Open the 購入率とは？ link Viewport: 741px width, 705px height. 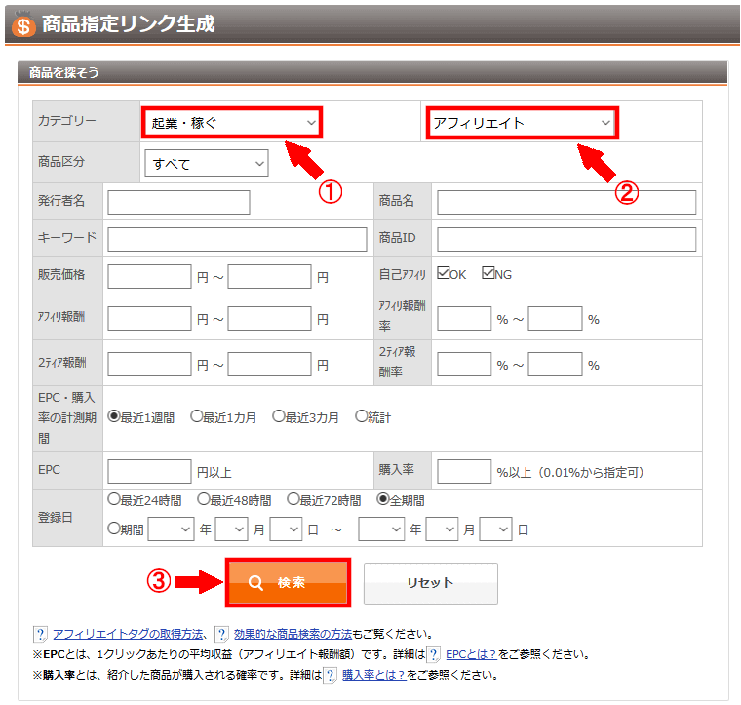373,675
